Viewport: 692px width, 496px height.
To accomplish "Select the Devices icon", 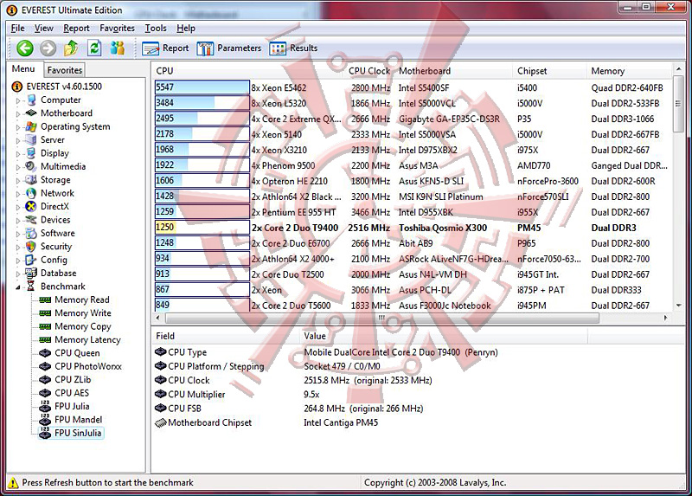I will tap(31, 220).
